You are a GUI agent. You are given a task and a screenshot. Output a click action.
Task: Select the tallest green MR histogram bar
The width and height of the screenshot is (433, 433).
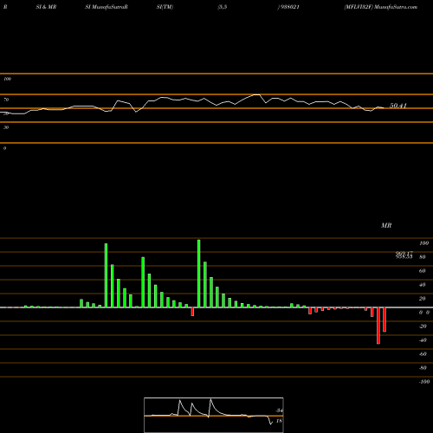pyautogui.click(x=199, y=274)
